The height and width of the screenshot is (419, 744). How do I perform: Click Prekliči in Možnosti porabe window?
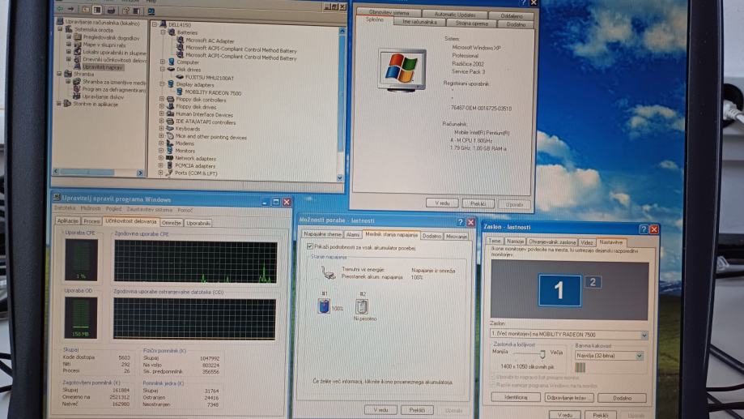click(x=417, y=410)
